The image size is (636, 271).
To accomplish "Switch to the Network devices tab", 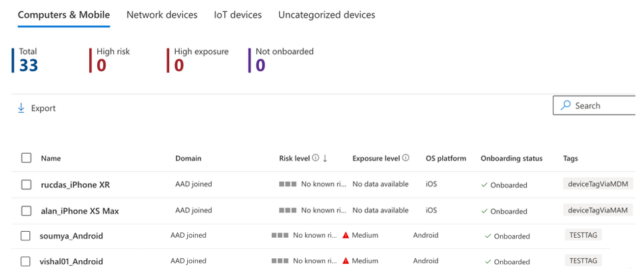I will [x=162, y=15].
